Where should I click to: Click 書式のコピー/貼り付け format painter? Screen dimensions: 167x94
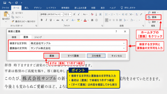[x=23, y=21]
